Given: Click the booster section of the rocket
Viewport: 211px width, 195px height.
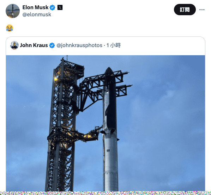Looking at the screenshot, I should tap(110, 162).
